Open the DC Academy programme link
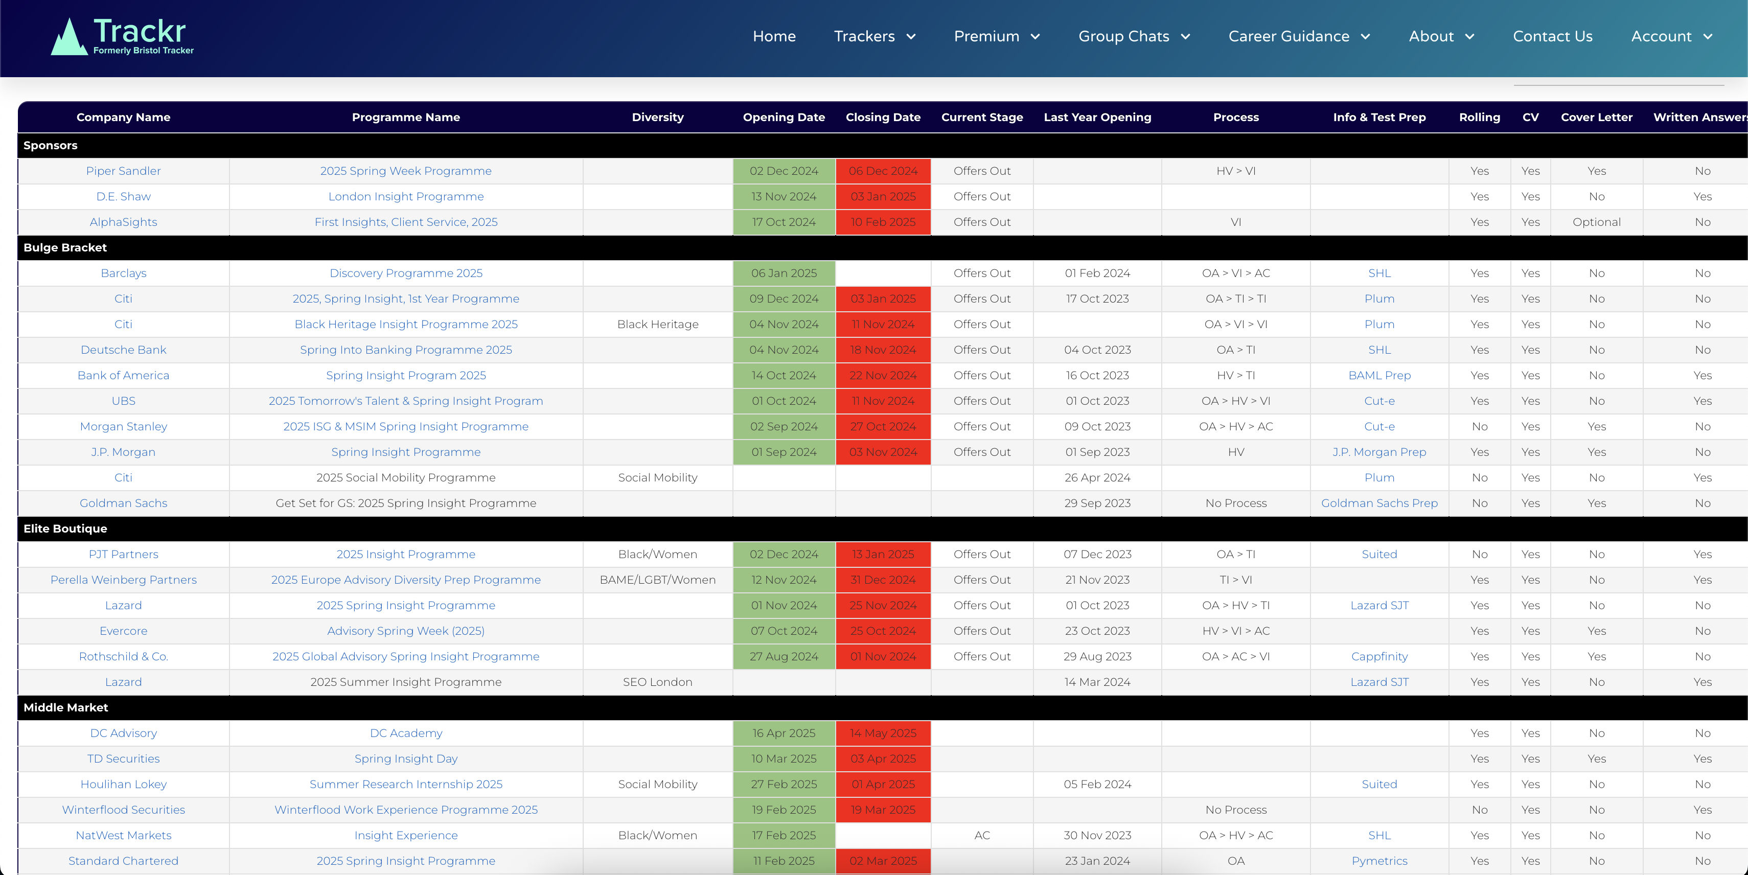Screen dimensions: 1748x875 (x=406, y=733)
